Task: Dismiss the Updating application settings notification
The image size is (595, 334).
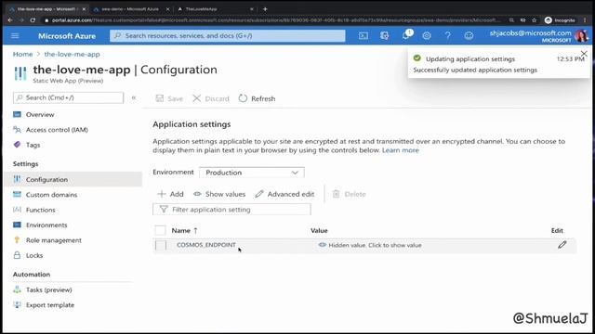Action: tap(584, 54)
